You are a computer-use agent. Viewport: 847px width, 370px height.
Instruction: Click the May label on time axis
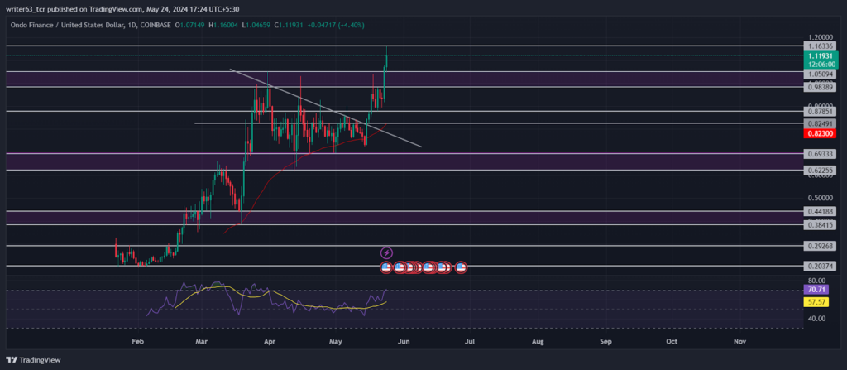(x=336, y=342)
